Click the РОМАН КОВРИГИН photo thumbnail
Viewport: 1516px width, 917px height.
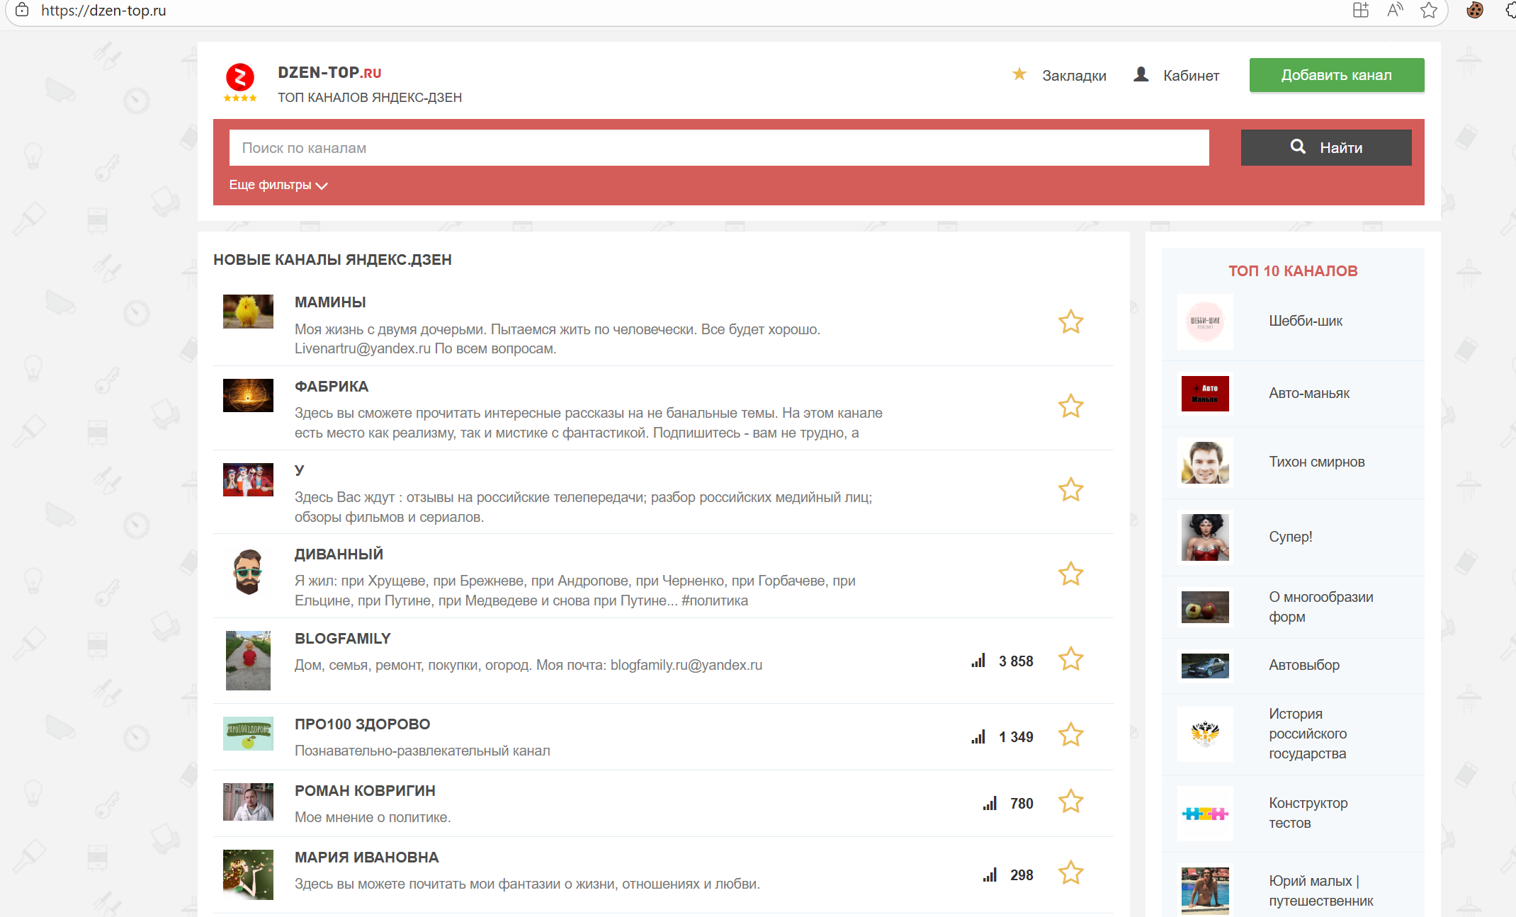[x=248, y=802]
